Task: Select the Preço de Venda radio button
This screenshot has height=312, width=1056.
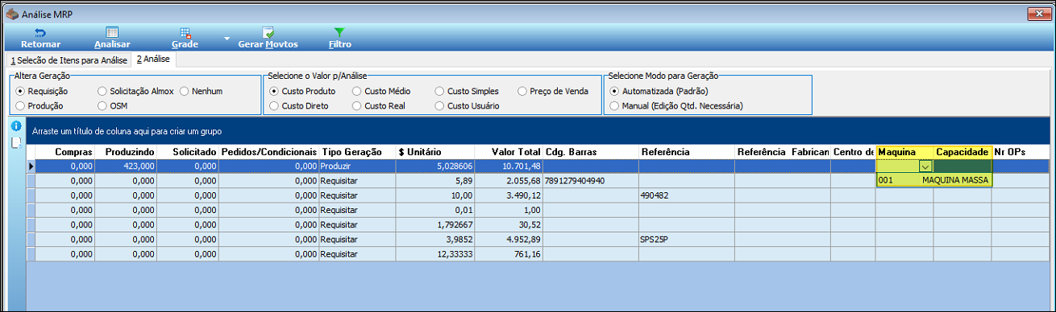Action: [522, 92]
